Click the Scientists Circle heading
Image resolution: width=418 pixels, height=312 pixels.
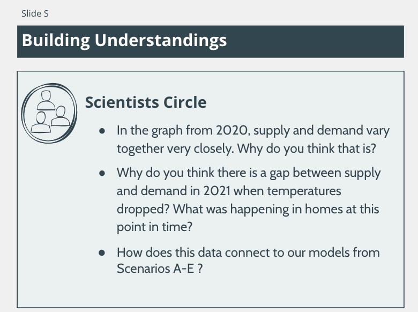pyautogui.click(x=146, y=102)
